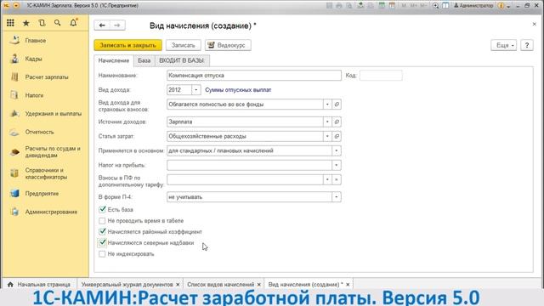Expand the Источник доходов dropdown
The height and width of the screenshot is (306, 544).
327,122
